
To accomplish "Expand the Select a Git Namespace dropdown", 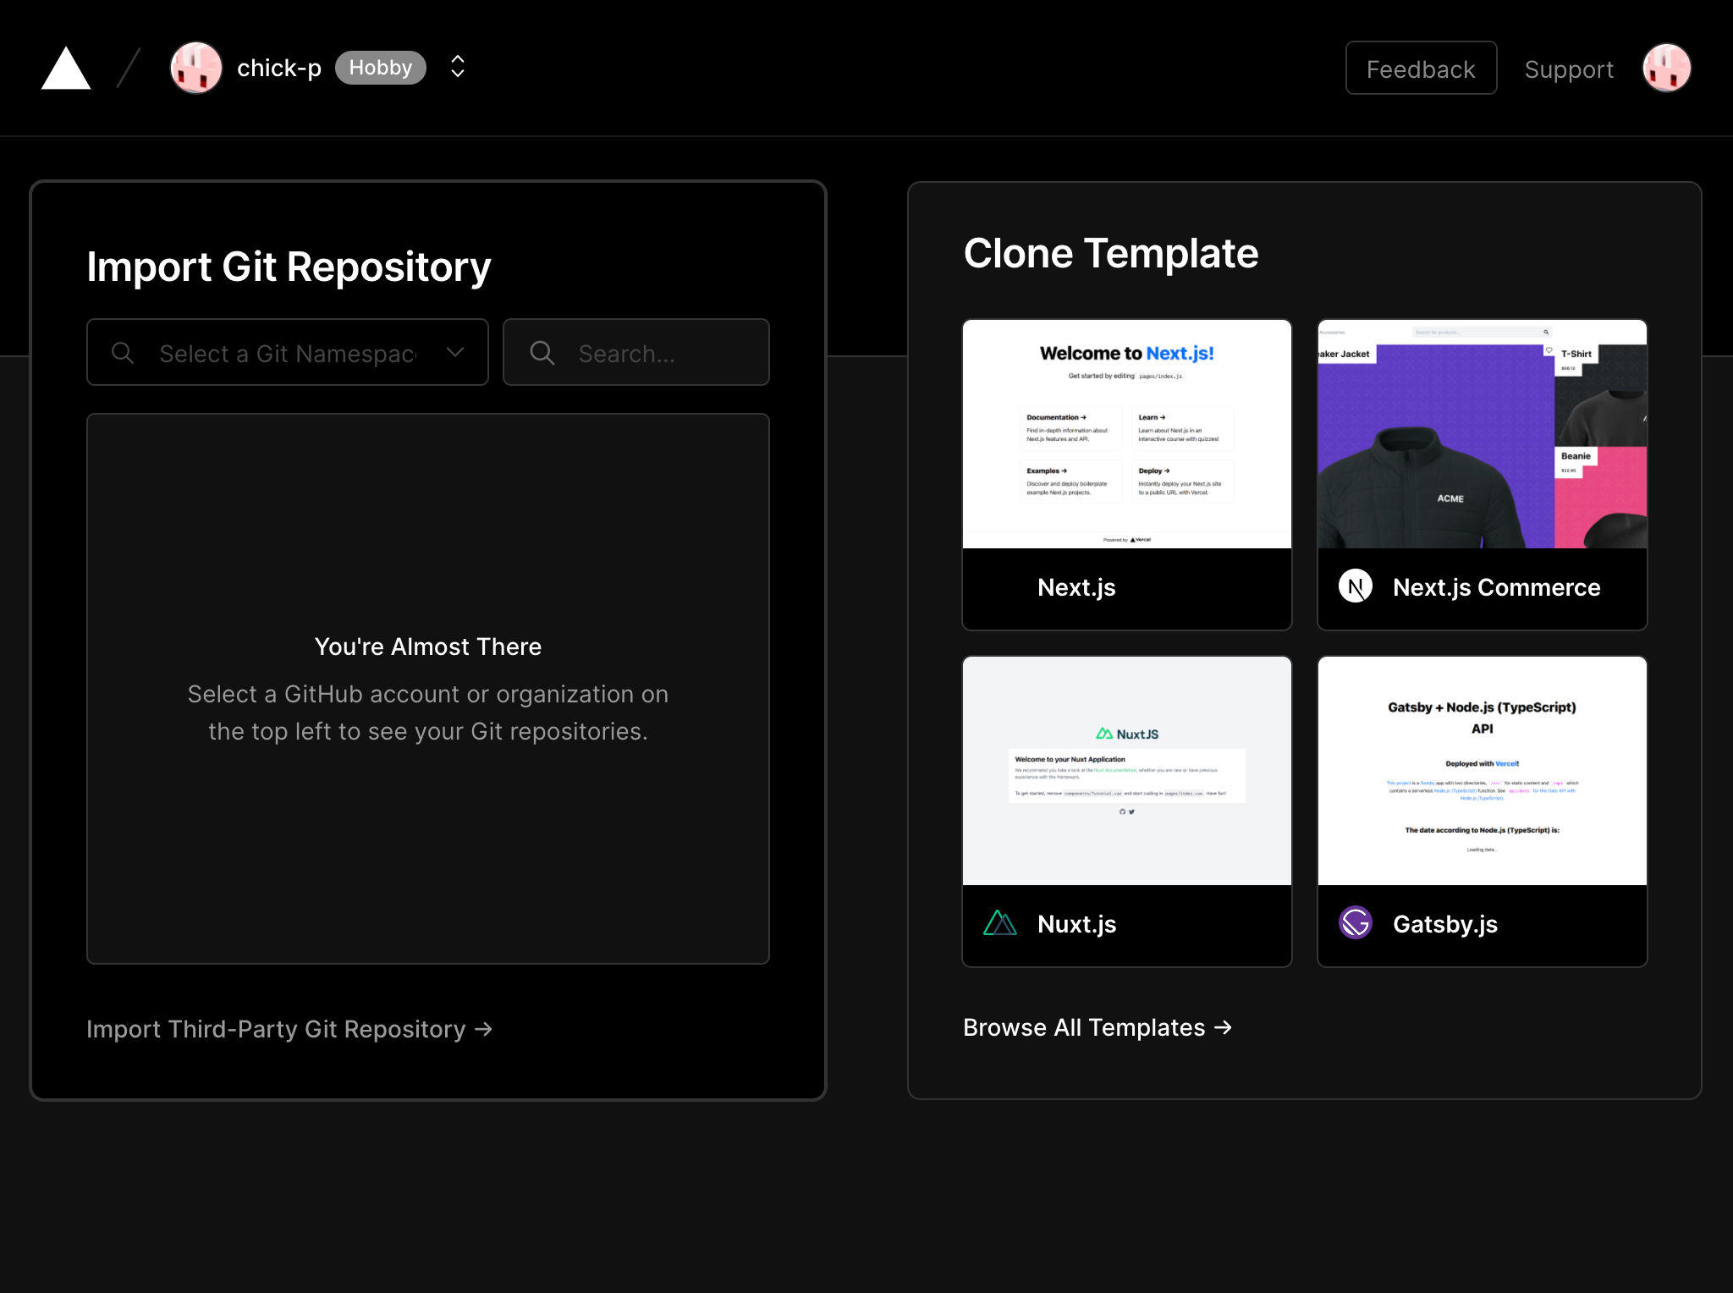I will pyautogui.click(x=288, y=352).
